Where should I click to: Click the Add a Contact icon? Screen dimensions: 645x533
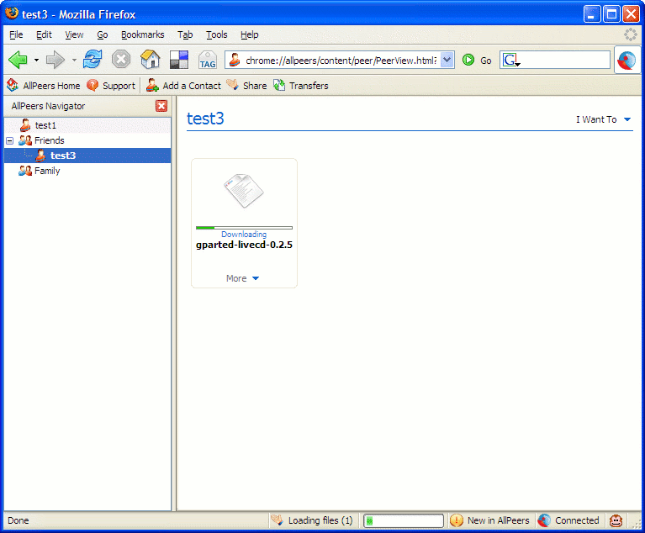click(152, 85)
